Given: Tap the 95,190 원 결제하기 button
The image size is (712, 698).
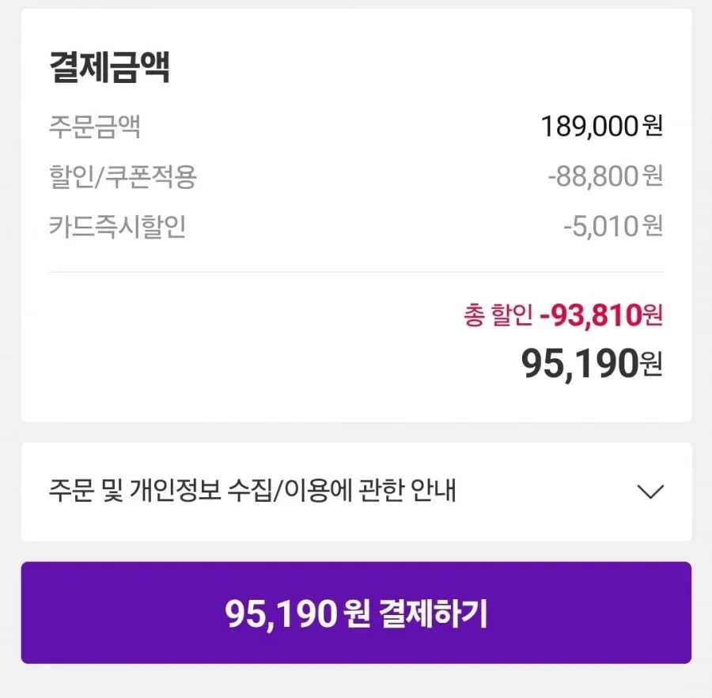Looking at the screenshot, I should [356, 613].
